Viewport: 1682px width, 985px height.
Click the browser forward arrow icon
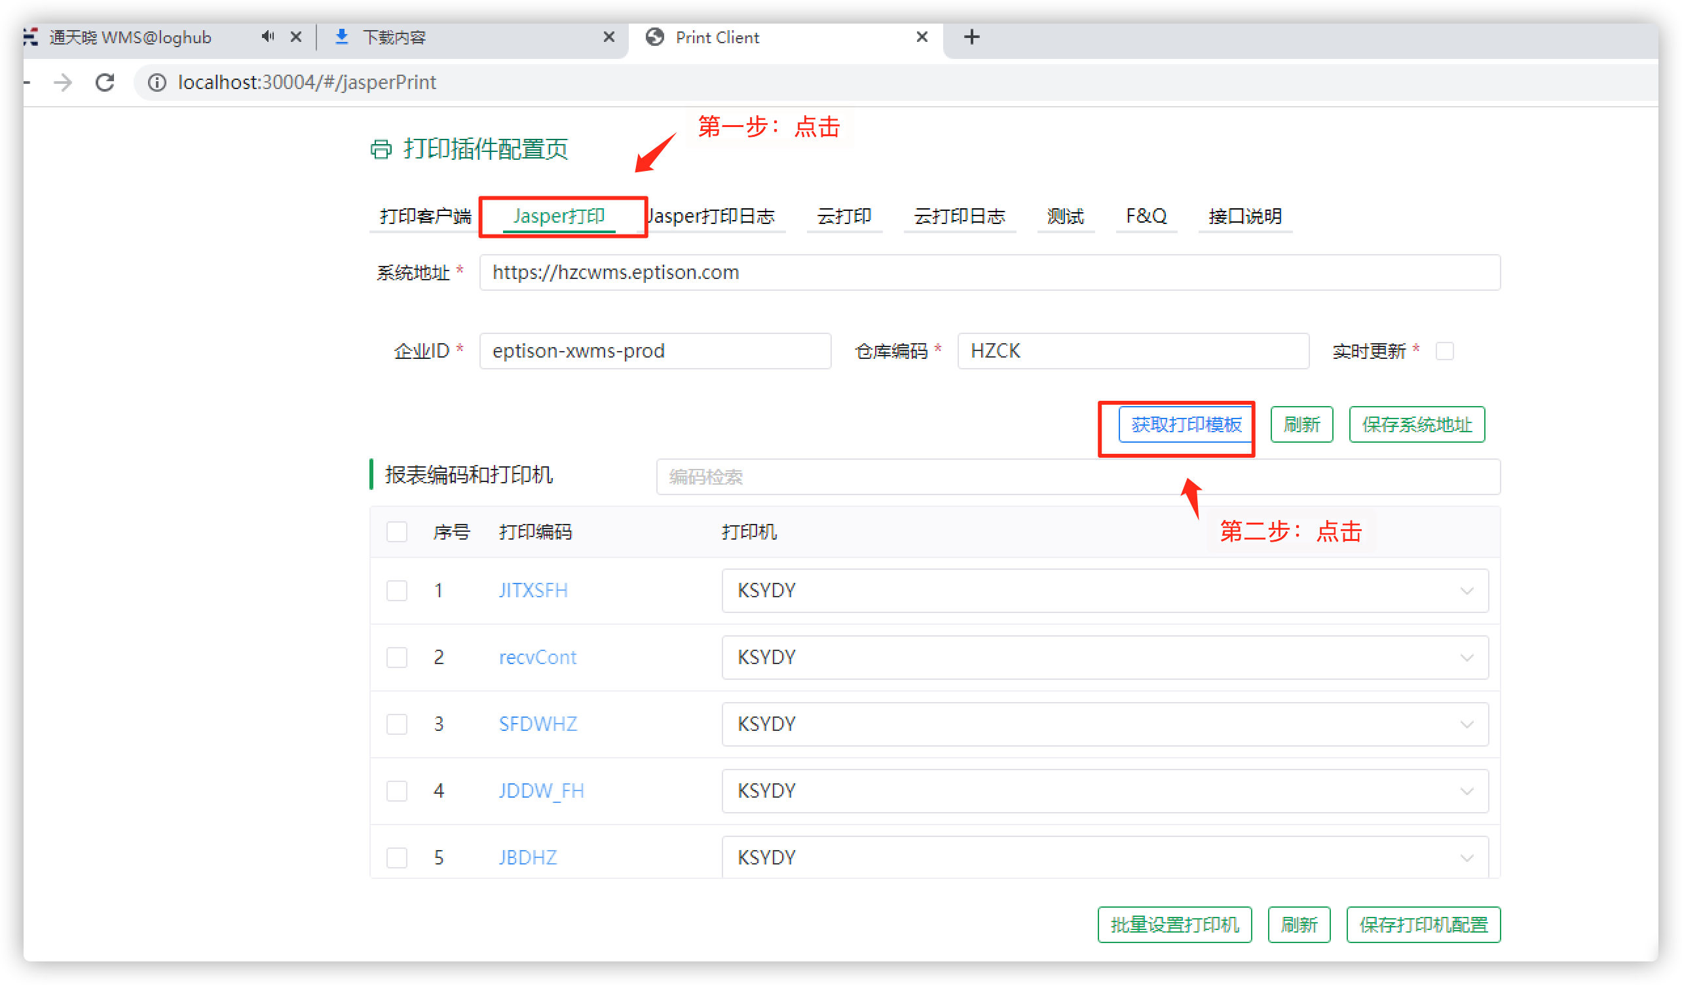tap(63, 82)
